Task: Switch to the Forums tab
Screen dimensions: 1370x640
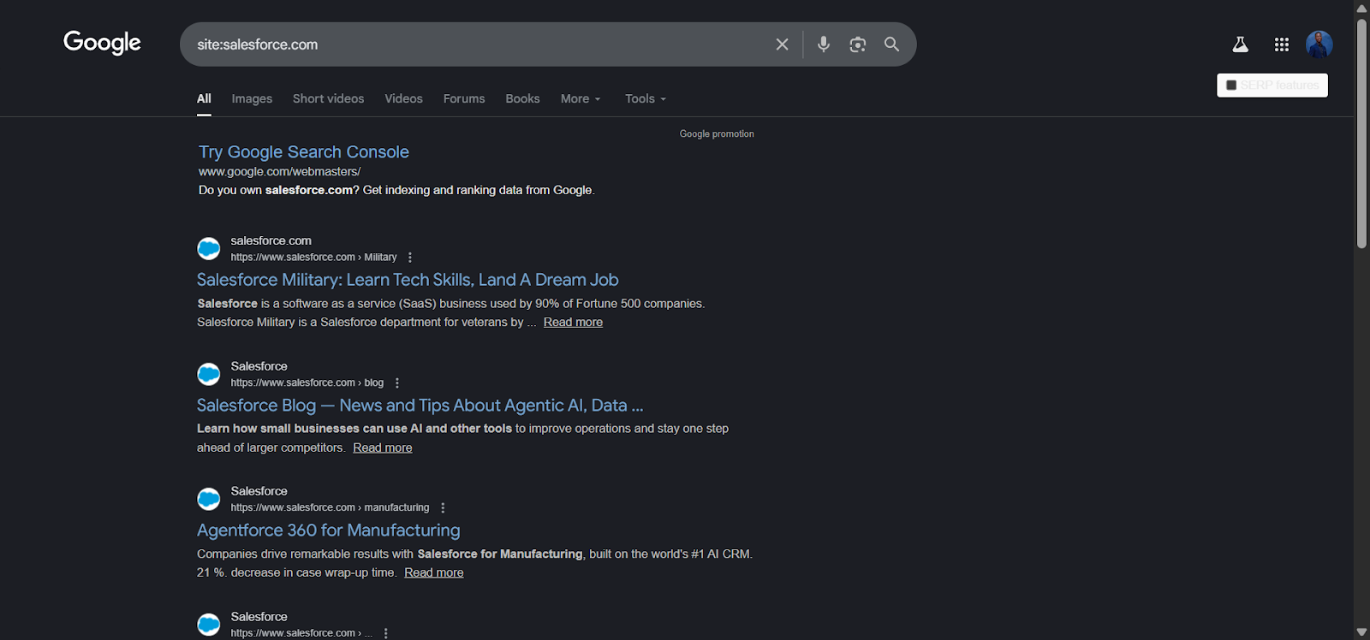Action: [x=464, y=99]
